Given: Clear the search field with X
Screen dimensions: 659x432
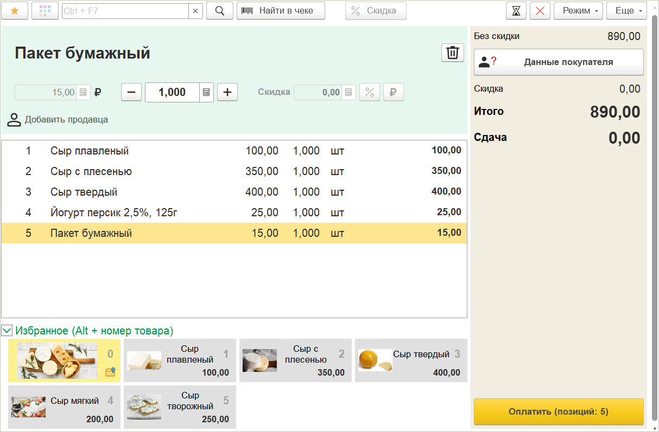Looking at the screenshot, I should click(x=195, y=10).
